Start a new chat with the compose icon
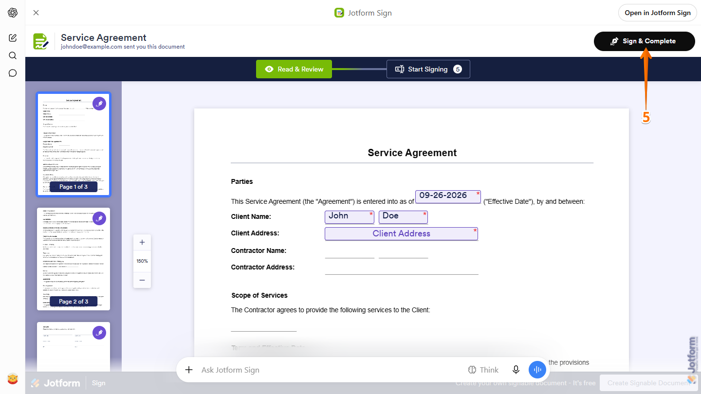The image size is (701, 394). coord(13,38)
